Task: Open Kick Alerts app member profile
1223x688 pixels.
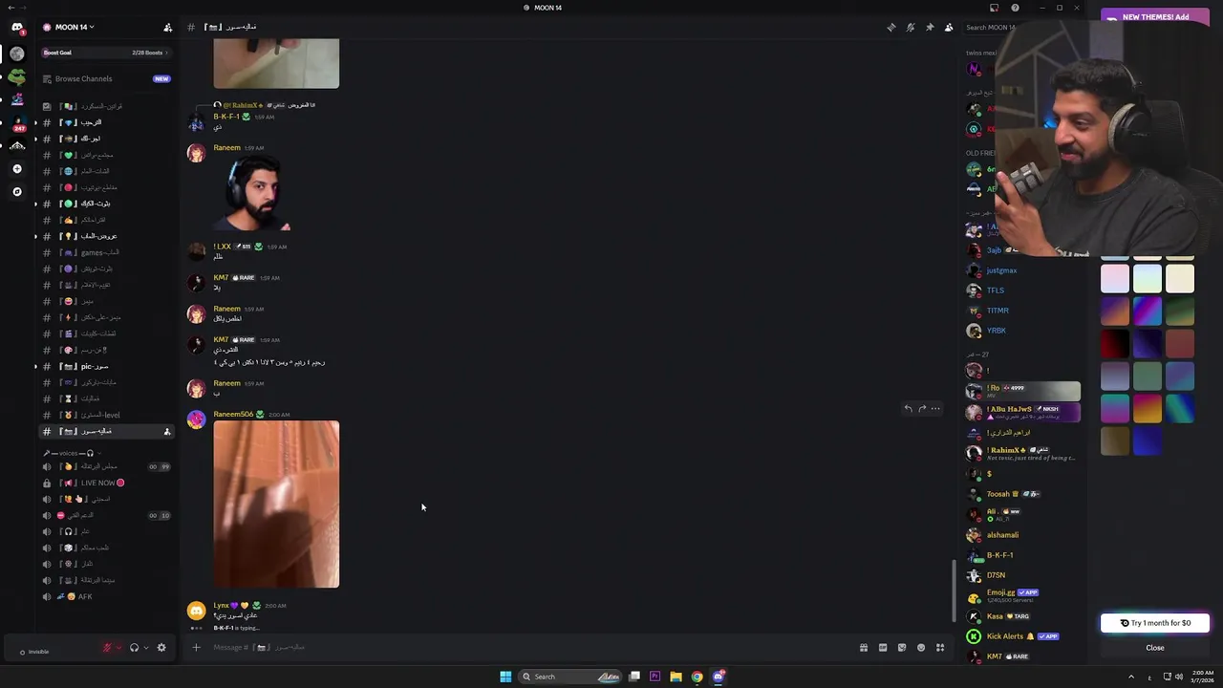Action: 1022,636
